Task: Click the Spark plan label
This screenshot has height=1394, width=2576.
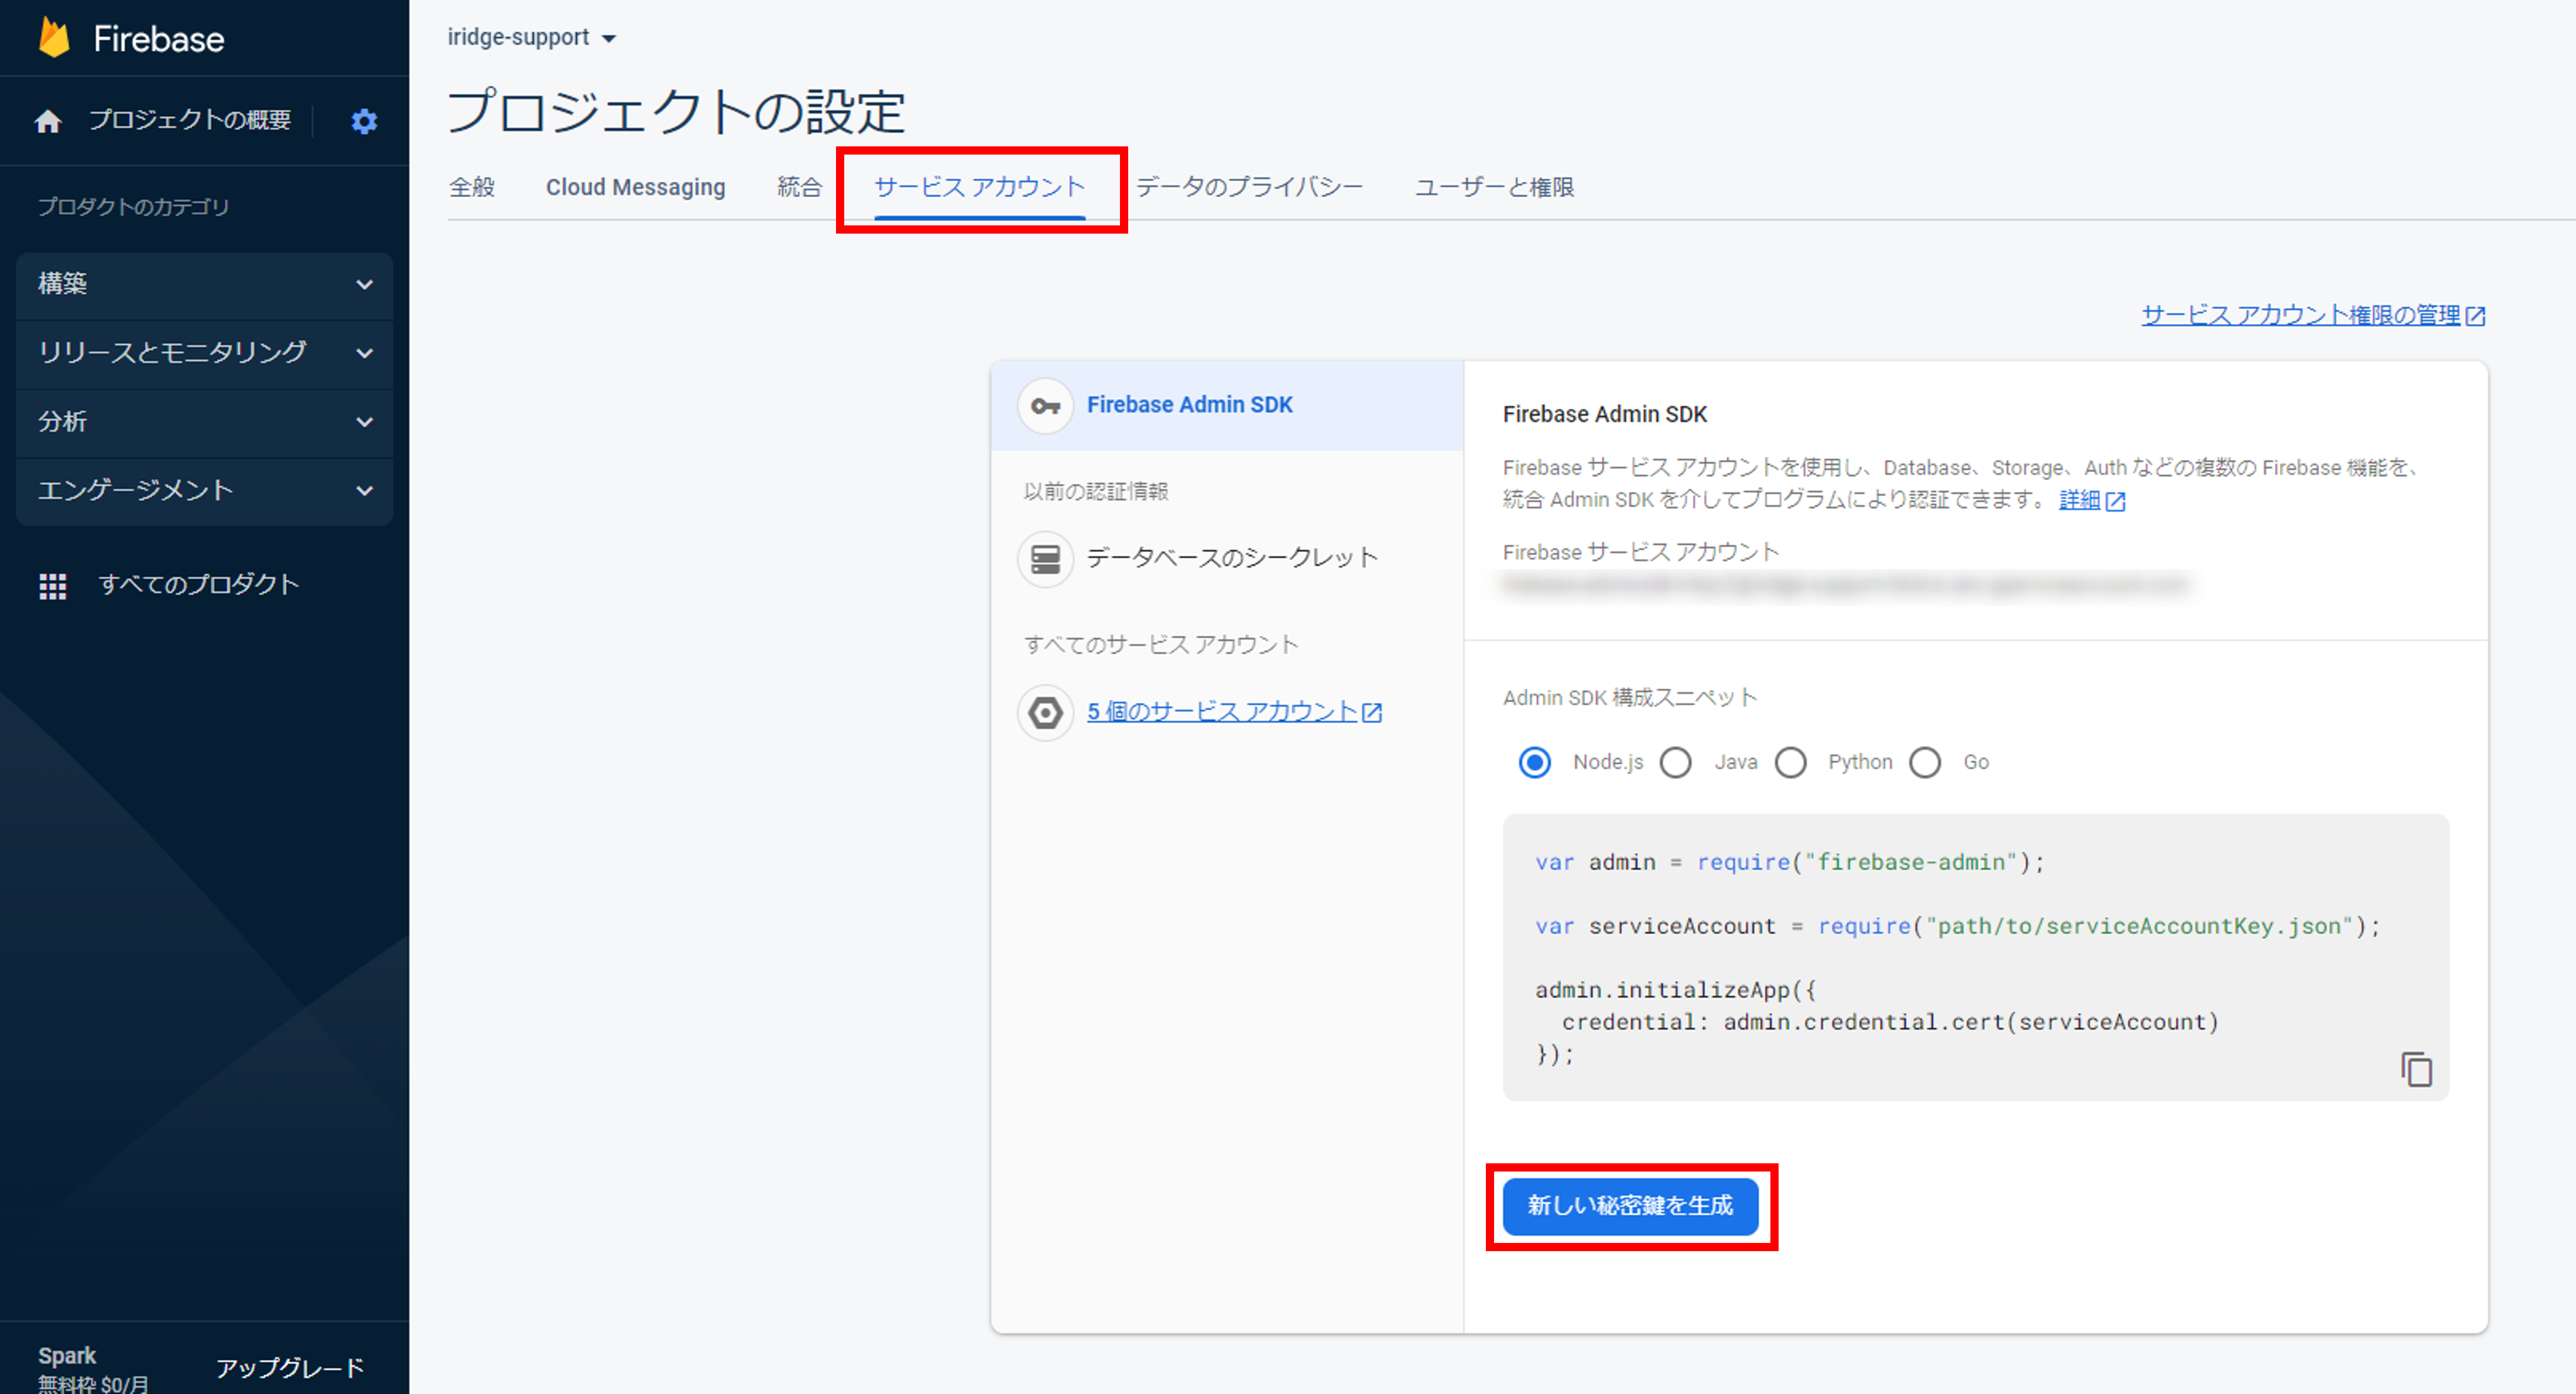Action: pos(67,1356)
